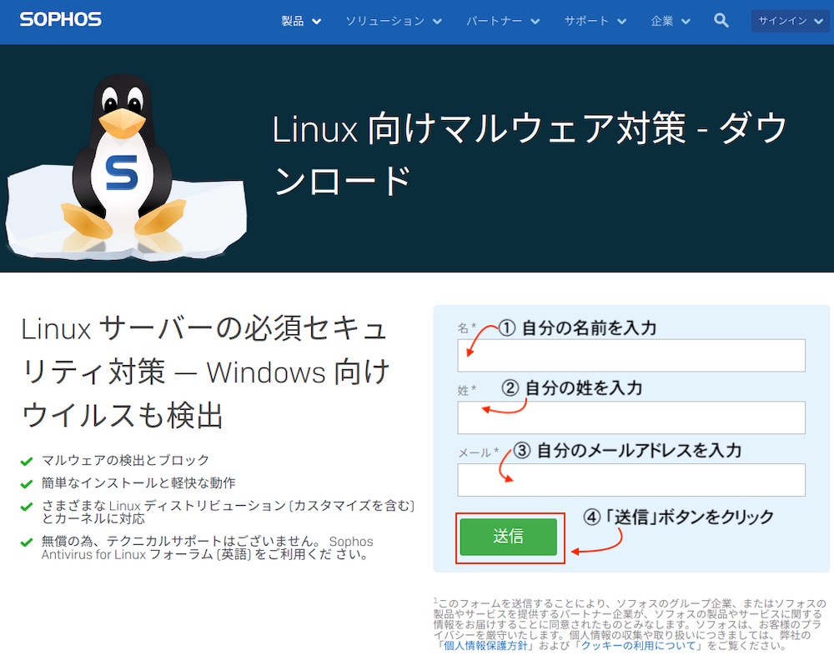Viewport: 834px width, 660px height.
Task: Click the 簡単なインストールと軽快な動作 text
Action: [x=138, y=483]
